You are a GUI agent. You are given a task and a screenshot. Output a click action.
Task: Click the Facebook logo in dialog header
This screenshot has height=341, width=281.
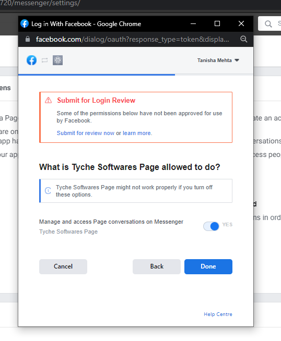[31, 60]
